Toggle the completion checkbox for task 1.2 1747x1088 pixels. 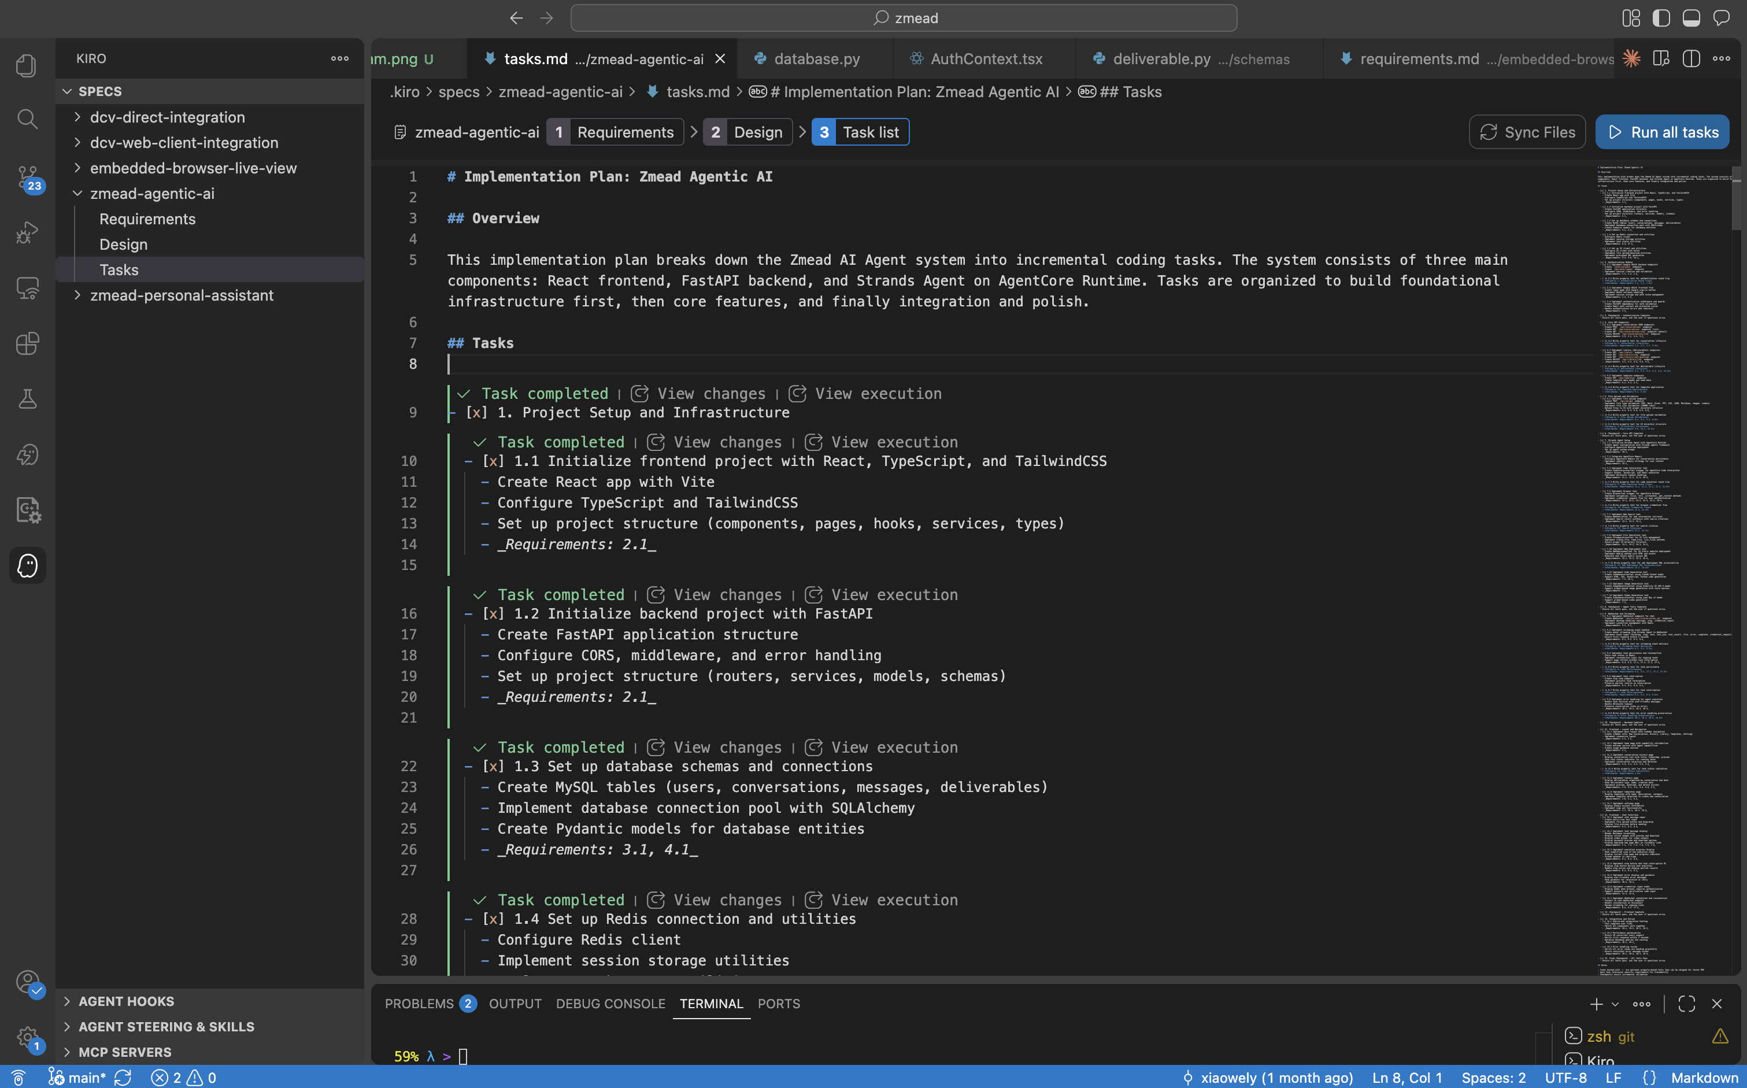(494, 614)
